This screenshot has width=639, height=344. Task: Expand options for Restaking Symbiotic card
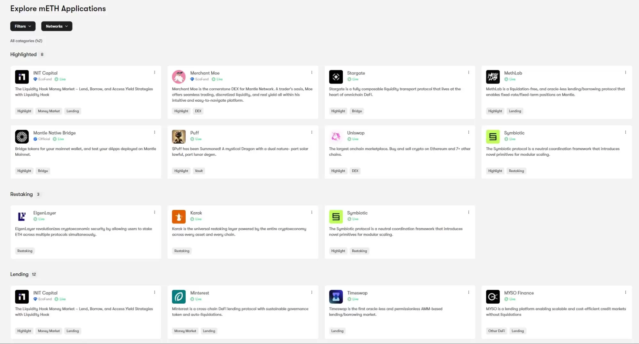point(469,212)
